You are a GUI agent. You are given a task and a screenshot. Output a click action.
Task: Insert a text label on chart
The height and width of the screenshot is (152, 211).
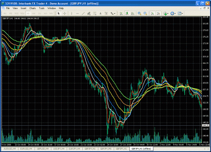(x=106, y=14)
